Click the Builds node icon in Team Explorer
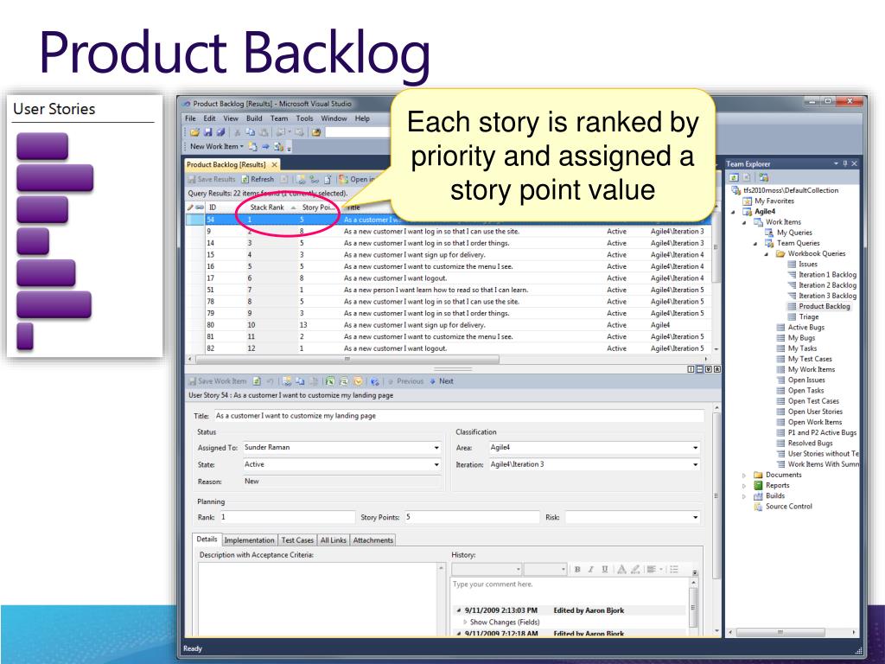This screenshot has width=885, height=664. (x=758, y=495)
